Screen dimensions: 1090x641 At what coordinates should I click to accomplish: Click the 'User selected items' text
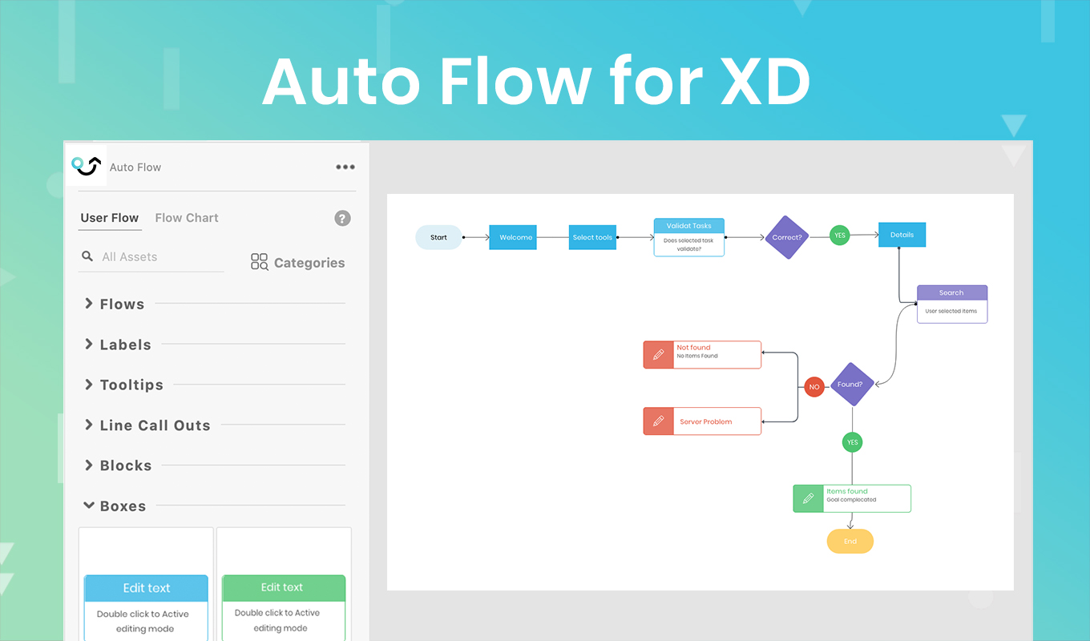click(x=951, y=311)
